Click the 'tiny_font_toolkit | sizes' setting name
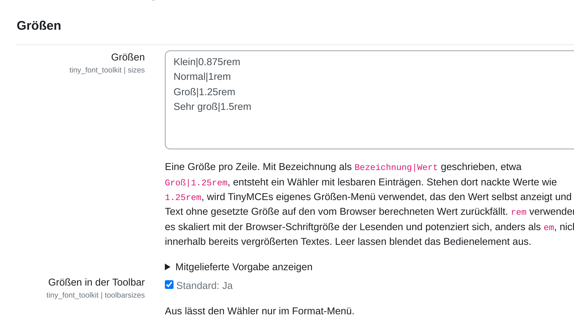Screen dimensions: 574x336 pos(107,70)
